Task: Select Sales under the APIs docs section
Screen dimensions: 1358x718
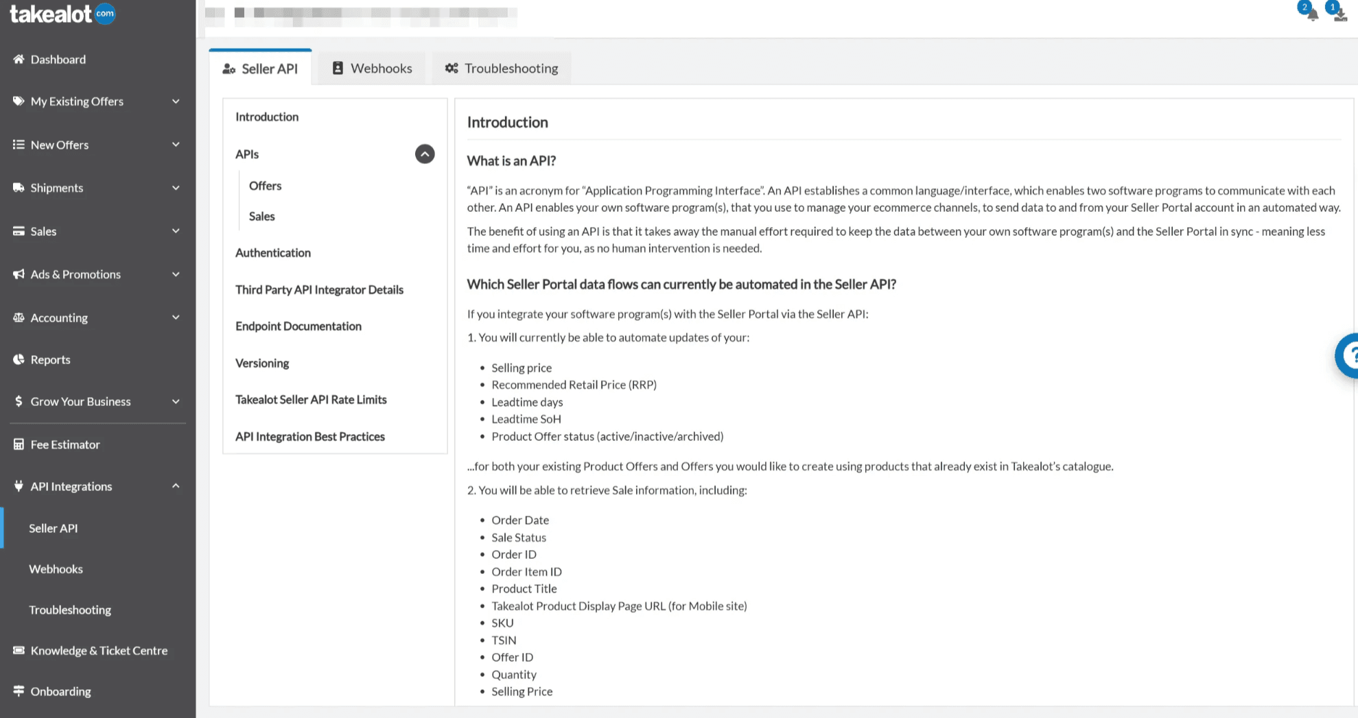Action: coord(261,216)
